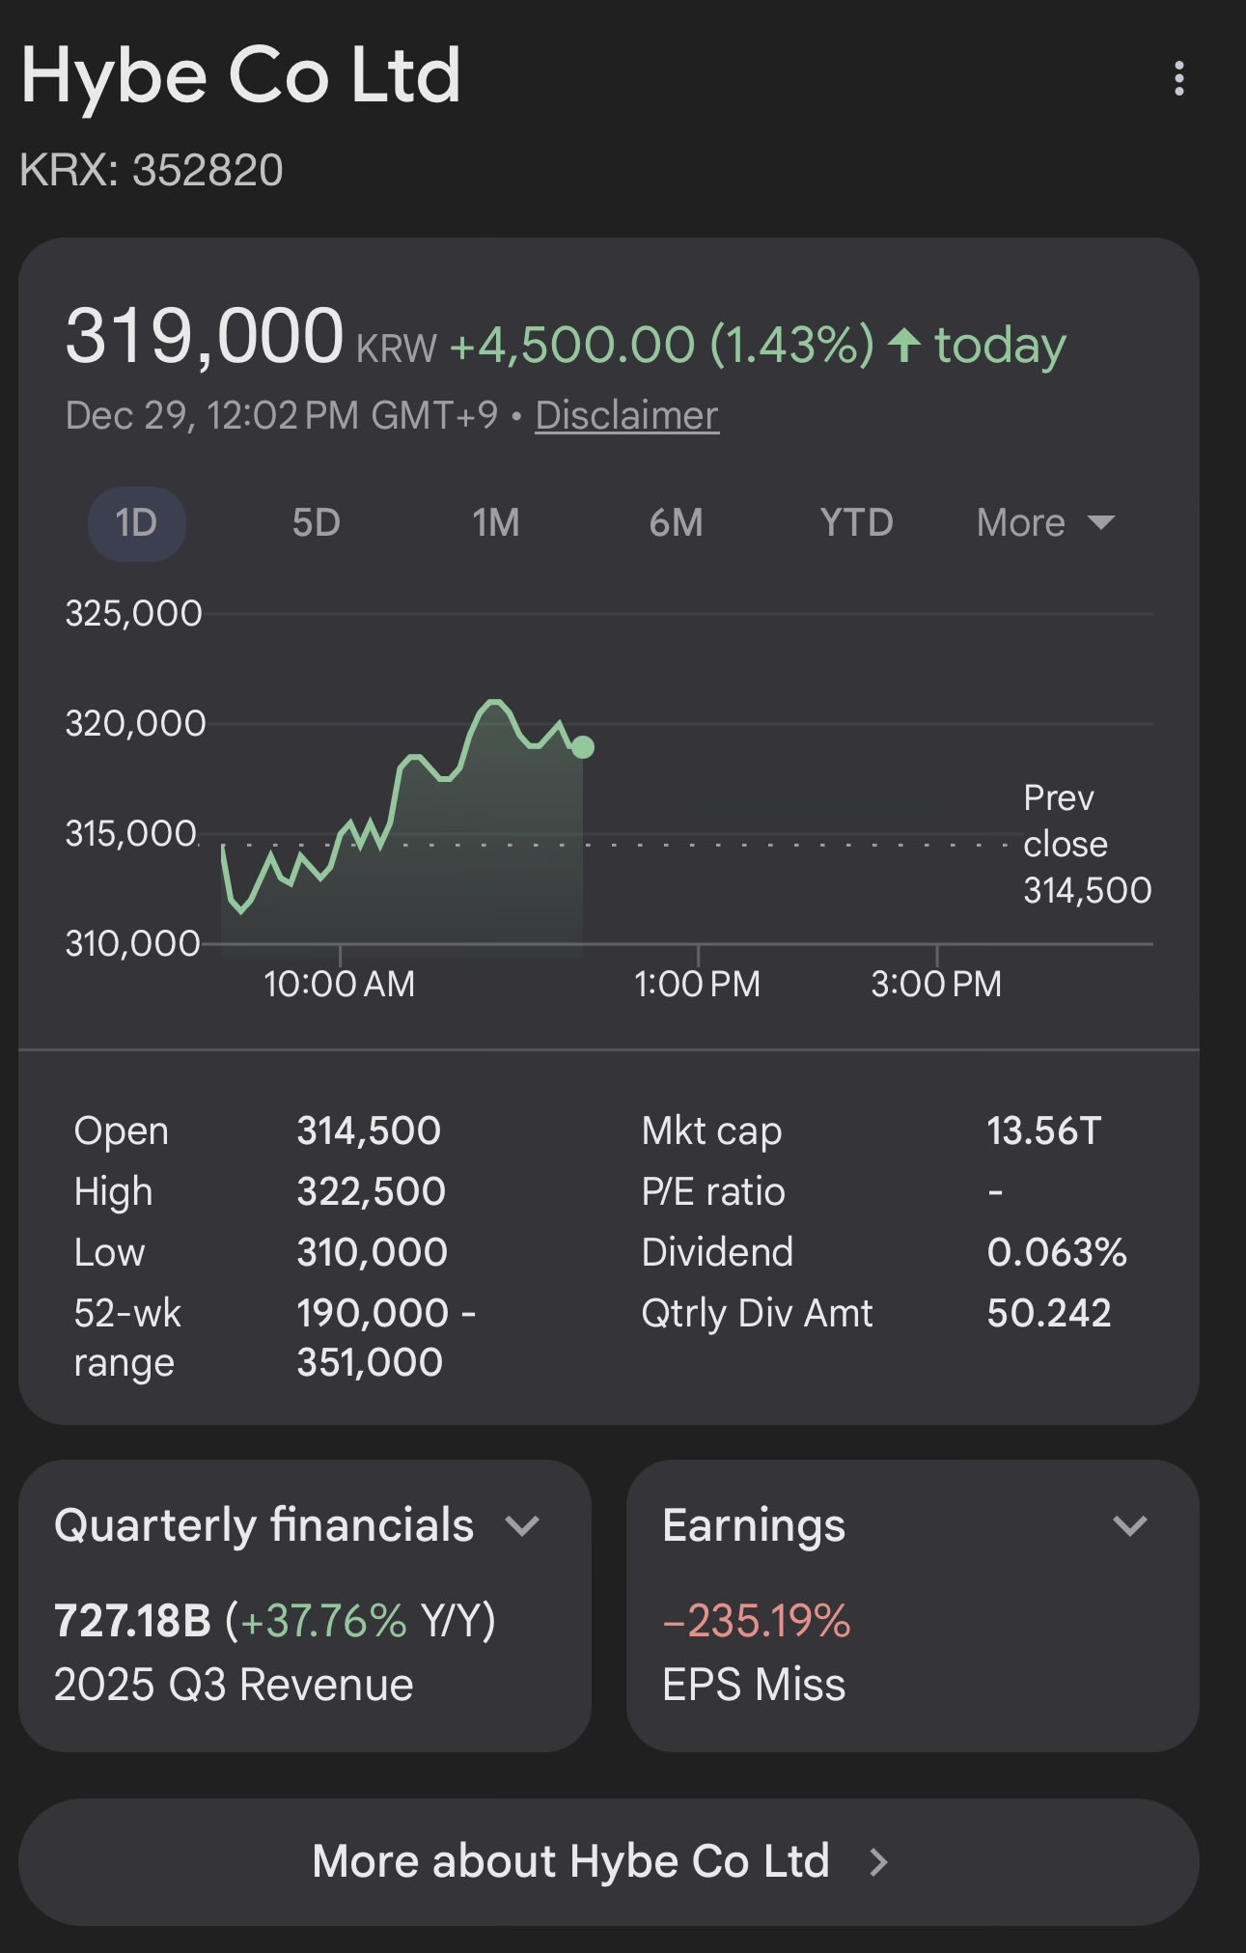Viewport: 1246px width, 1953px height.
Task: Open the More time ranges dropdown
Action: [x=1044, y=523]
